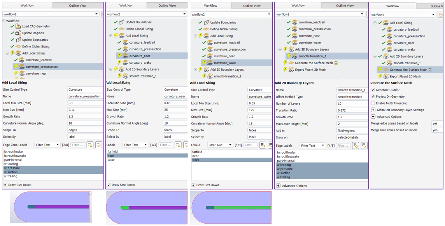
Task: Collapse Advanced Options in Generate Surface Mesh panel
Action: point(373,117)
